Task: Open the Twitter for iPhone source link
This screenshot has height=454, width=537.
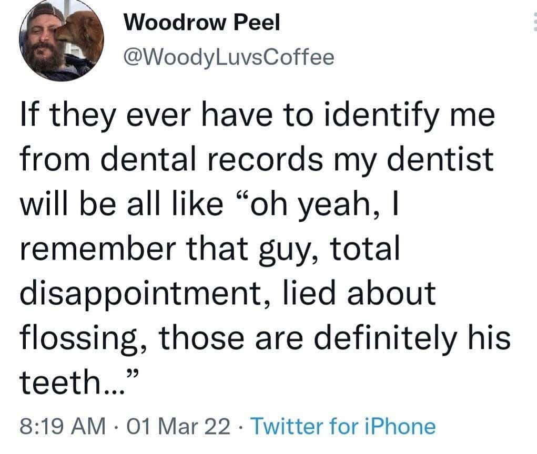Action: [x=342, y=426]
